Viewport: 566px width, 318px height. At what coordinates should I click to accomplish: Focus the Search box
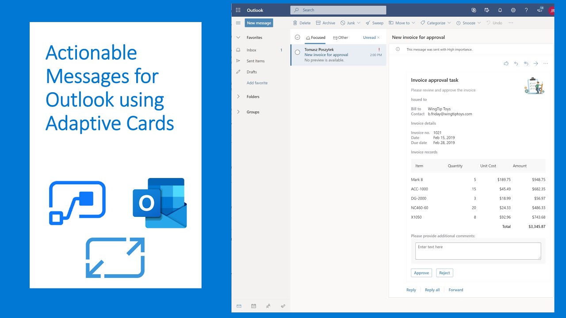coord(338,10)
